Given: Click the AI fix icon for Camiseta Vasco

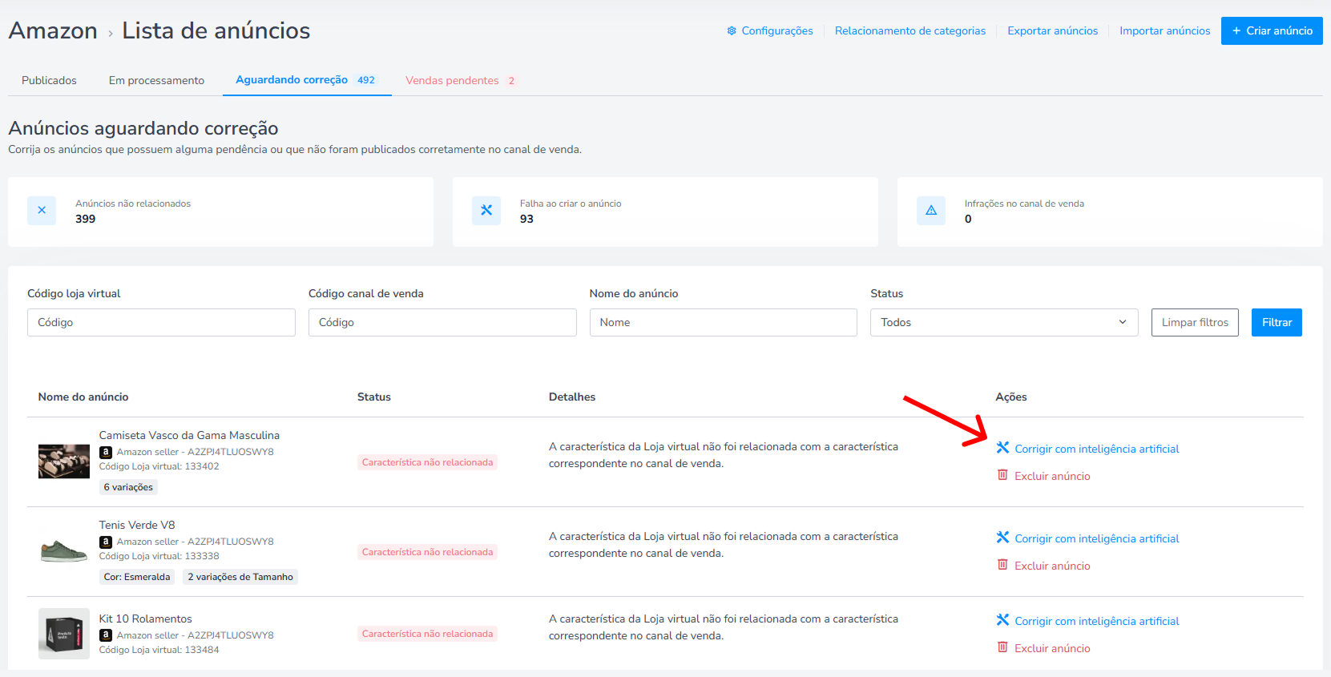Looking at the screenshot, I should click(x=1002, y=448).
